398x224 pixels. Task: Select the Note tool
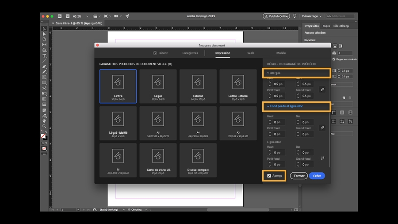pyautogui.click(x=44, y=110)
